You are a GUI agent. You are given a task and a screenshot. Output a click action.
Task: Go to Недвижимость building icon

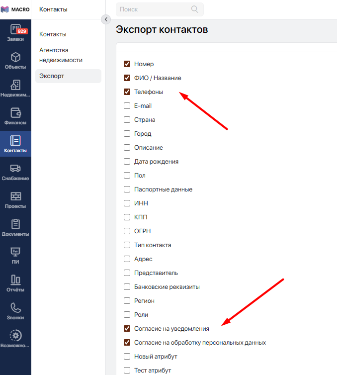[x=15, y=85]
